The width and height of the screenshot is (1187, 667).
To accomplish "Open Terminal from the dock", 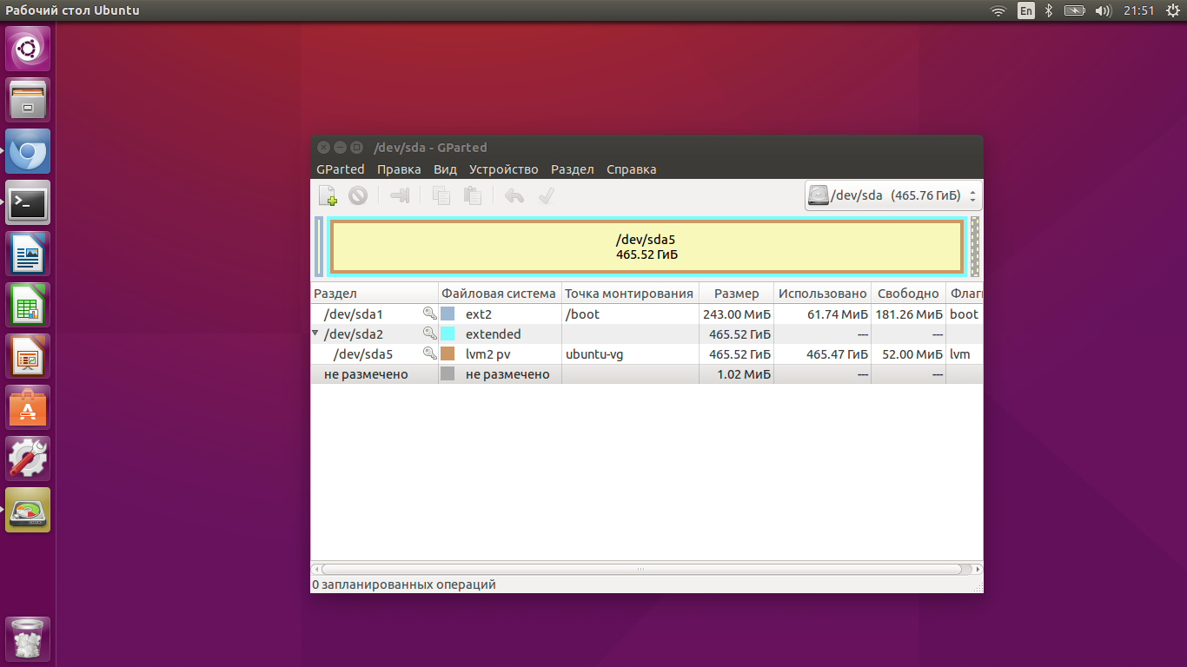I will pos(28,202).
